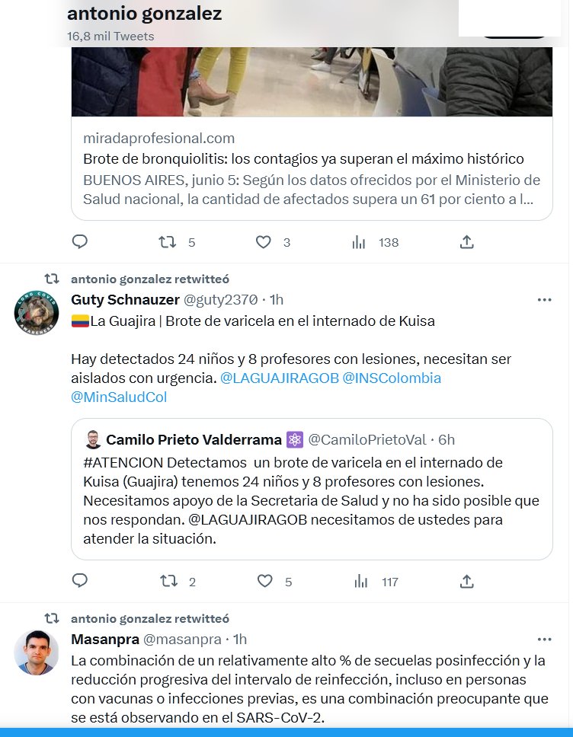Viewport: 573px width, 737px height.
Task: Like the bronquiolitis tweet with 3 likes
Action: pos(264,242)
